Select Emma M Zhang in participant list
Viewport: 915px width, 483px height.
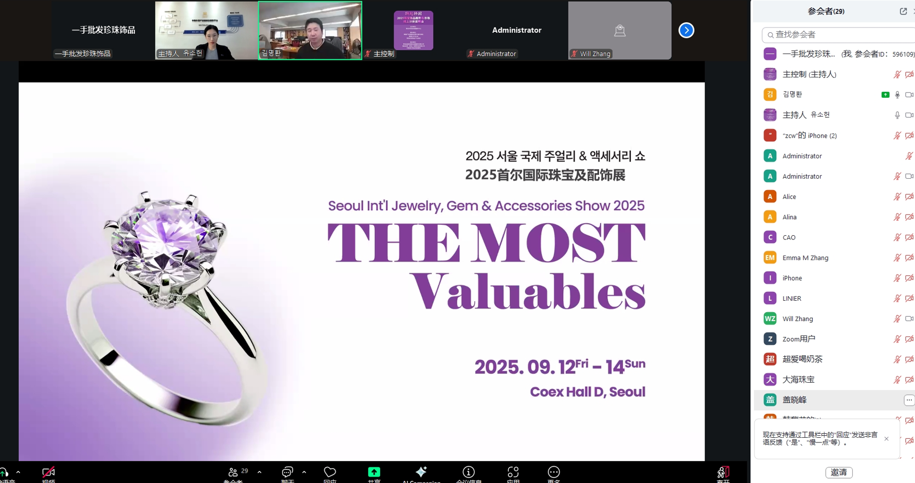(x=805, y=258)
